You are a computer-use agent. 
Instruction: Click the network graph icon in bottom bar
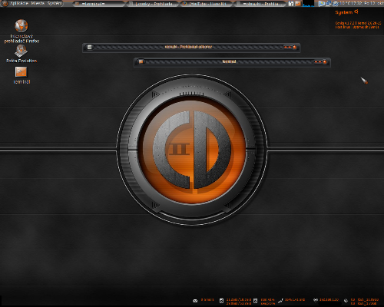281,301
